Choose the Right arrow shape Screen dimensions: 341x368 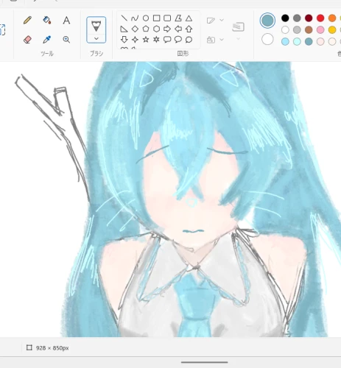click(x=167, y=29)
